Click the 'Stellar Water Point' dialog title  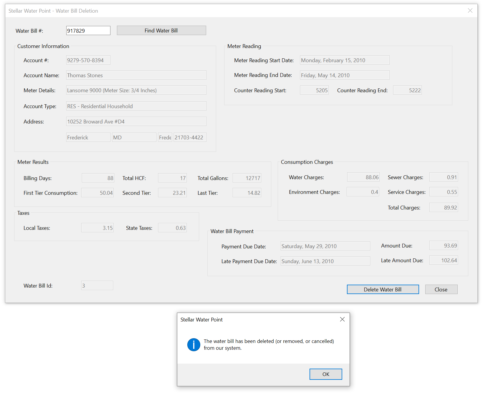tap(201, 320)
